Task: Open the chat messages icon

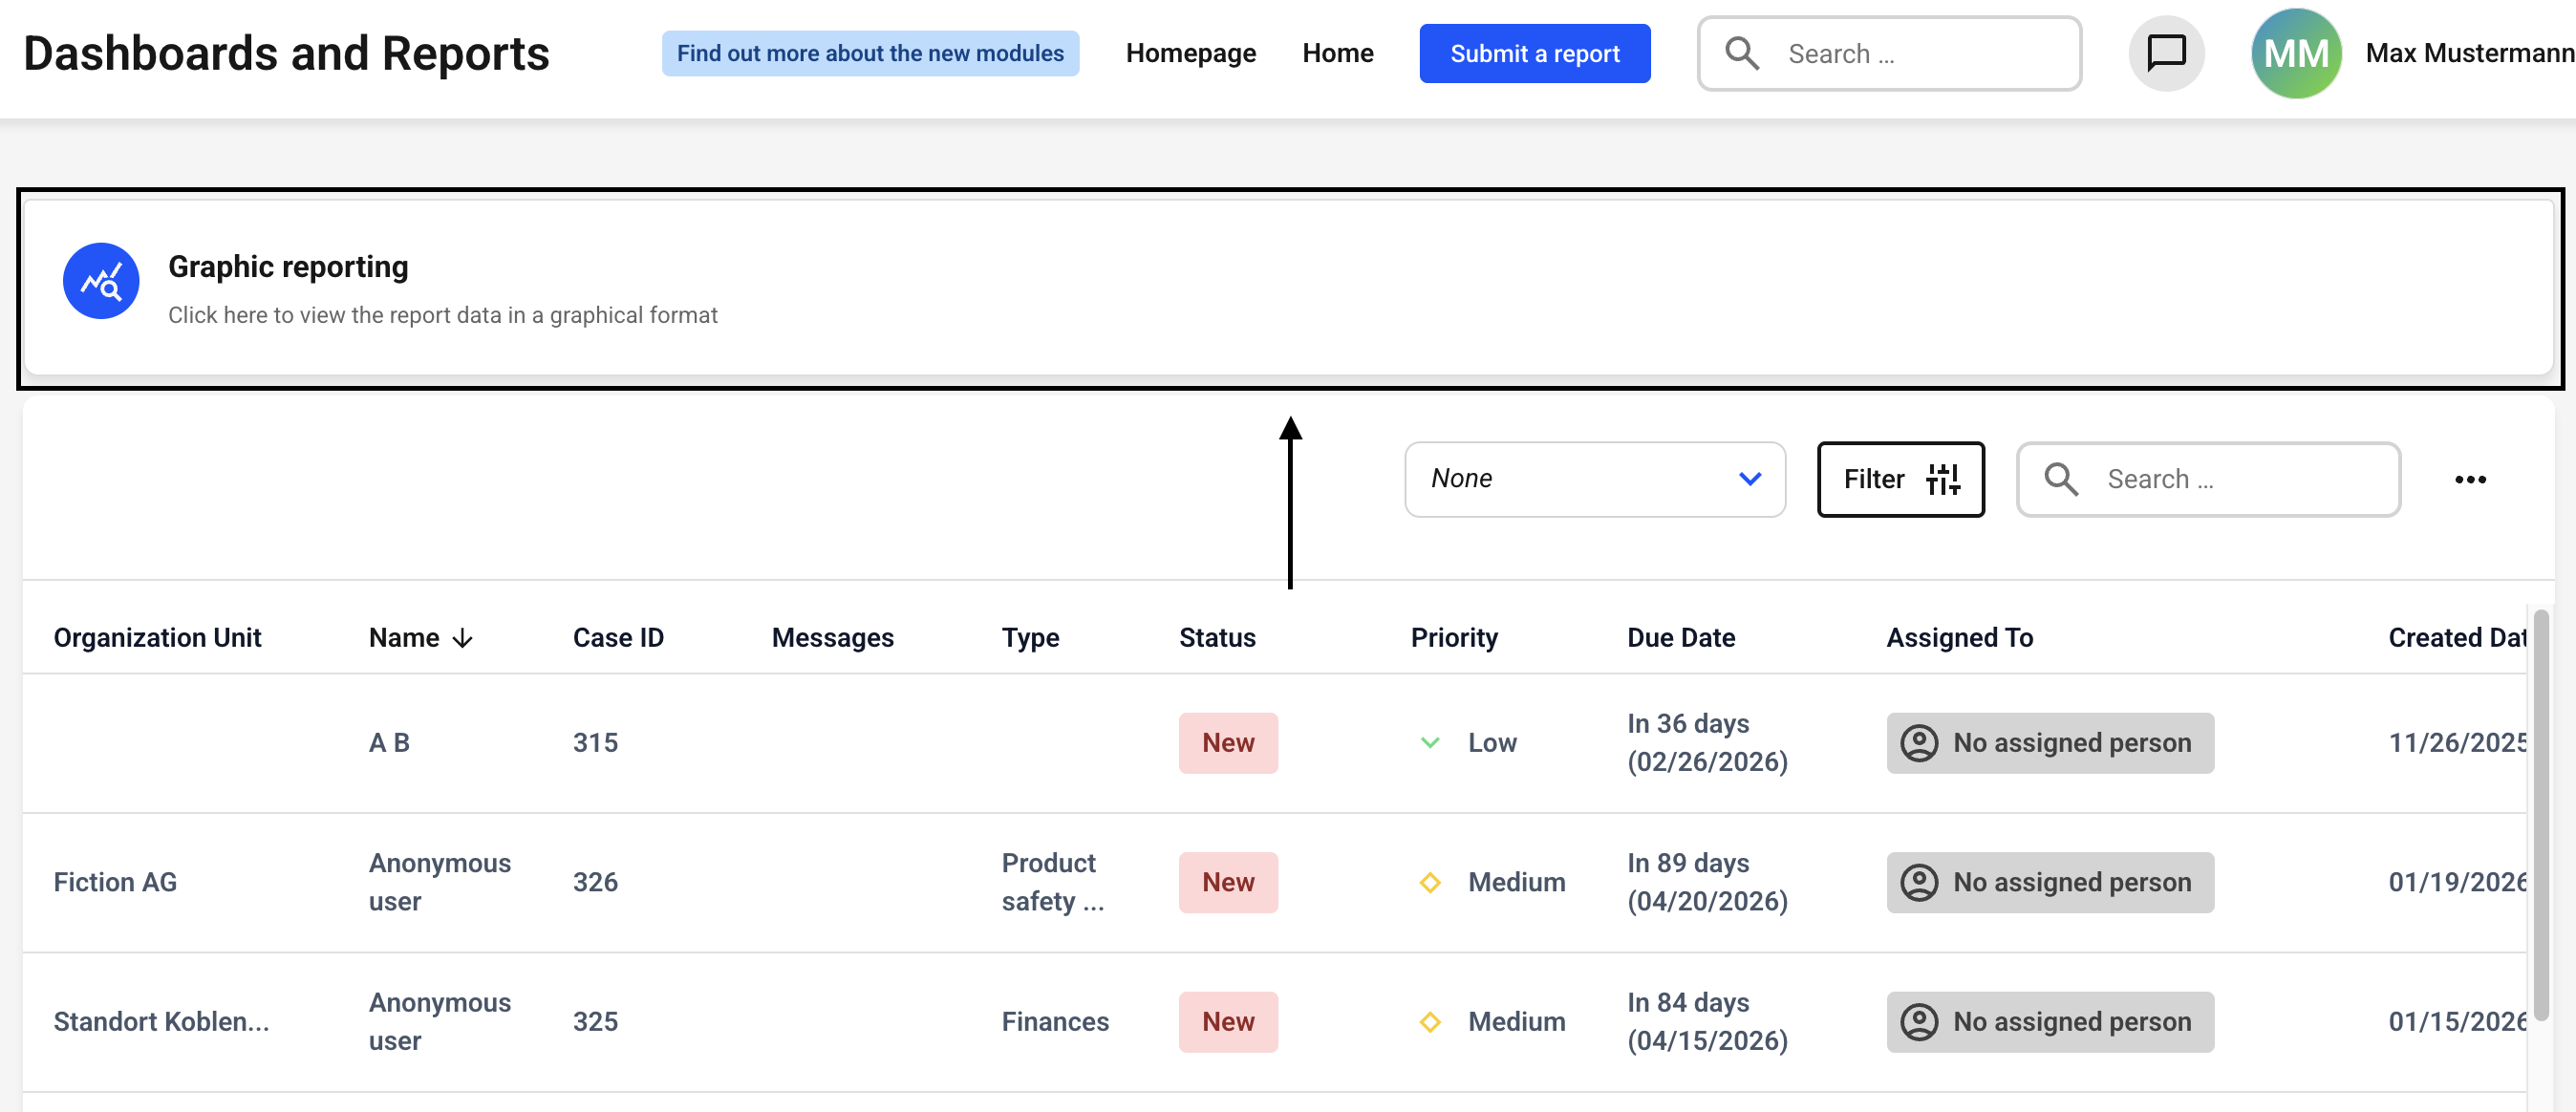Action: [2166, 53]
